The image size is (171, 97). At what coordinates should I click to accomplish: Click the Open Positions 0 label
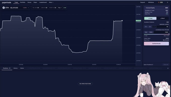click(x=148, y=65)
